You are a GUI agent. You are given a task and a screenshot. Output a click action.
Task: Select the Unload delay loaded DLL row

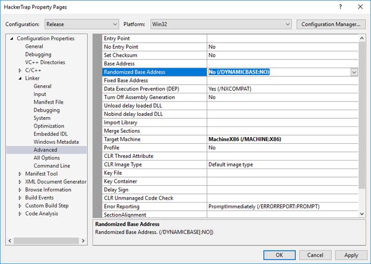pyautogui.click(x=230, y=106)
